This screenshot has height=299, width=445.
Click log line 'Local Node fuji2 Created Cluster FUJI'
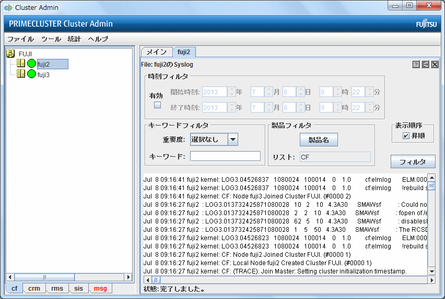(257, 263)
